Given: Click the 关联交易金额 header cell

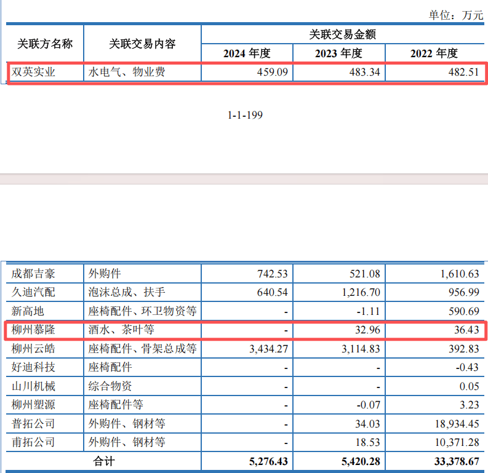Looking at the screenshot, I should [342, 34].
